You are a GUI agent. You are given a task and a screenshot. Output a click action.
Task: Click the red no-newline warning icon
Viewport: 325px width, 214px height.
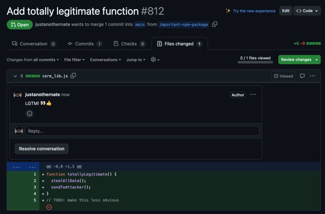pyautogui.click(x=49, y=207)
